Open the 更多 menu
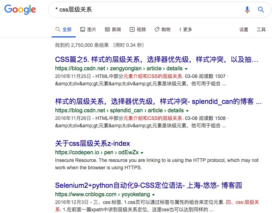 pyautogui.click(x=186, y=29)
